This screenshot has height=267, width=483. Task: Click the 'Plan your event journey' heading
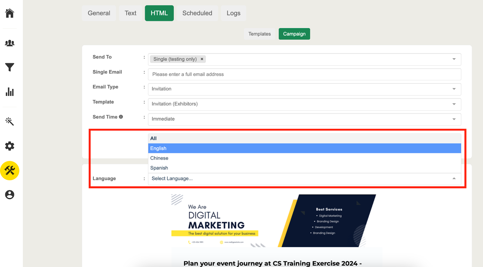pyautogui.click(x=273, y=263)
